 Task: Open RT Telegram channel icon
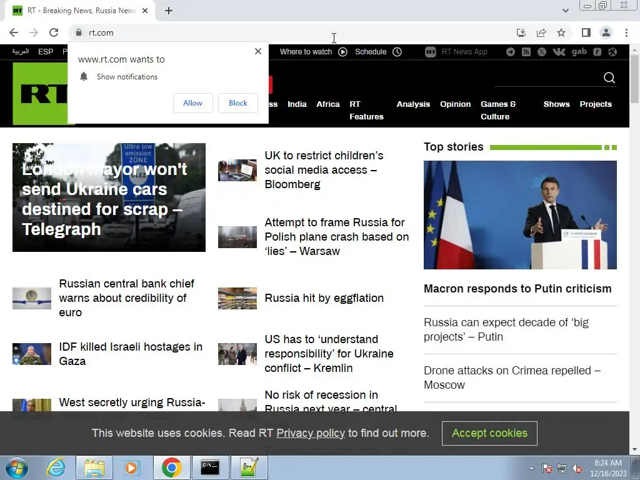coord(510,52)
